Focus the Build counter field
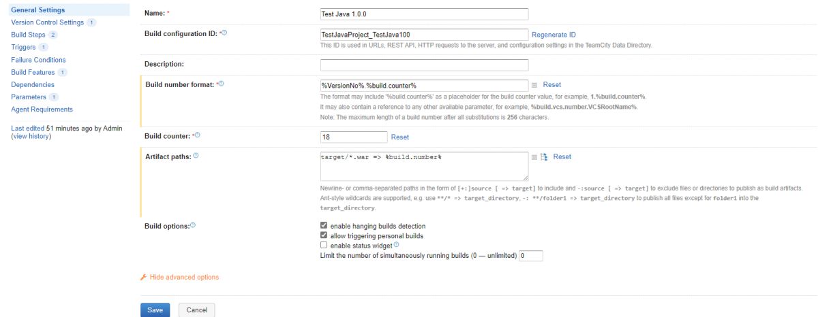Image resolution: width=818 pixels, height=317 pixels. [352, 137]
